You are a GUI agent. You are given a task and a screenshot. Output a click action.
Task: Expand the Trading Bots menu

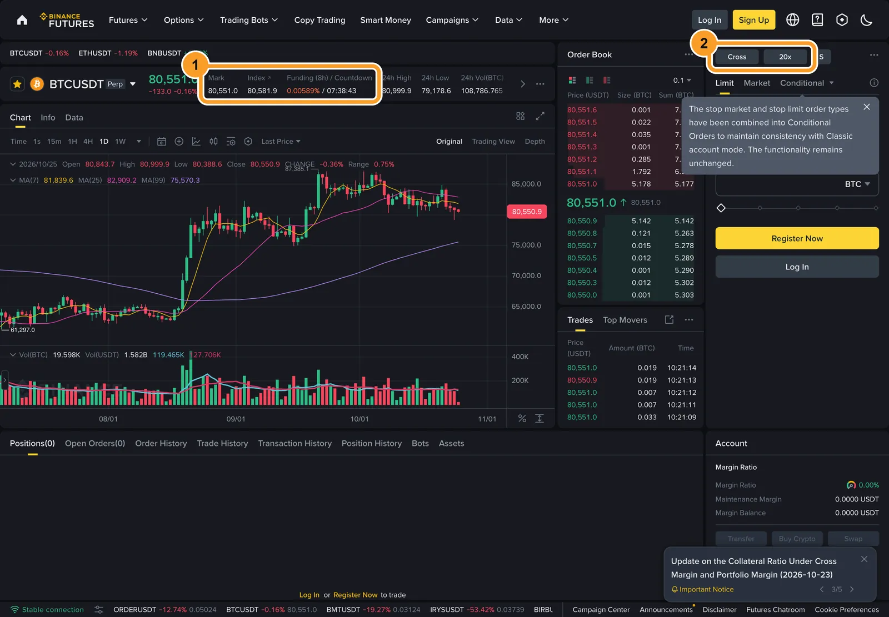pos(249,20)
